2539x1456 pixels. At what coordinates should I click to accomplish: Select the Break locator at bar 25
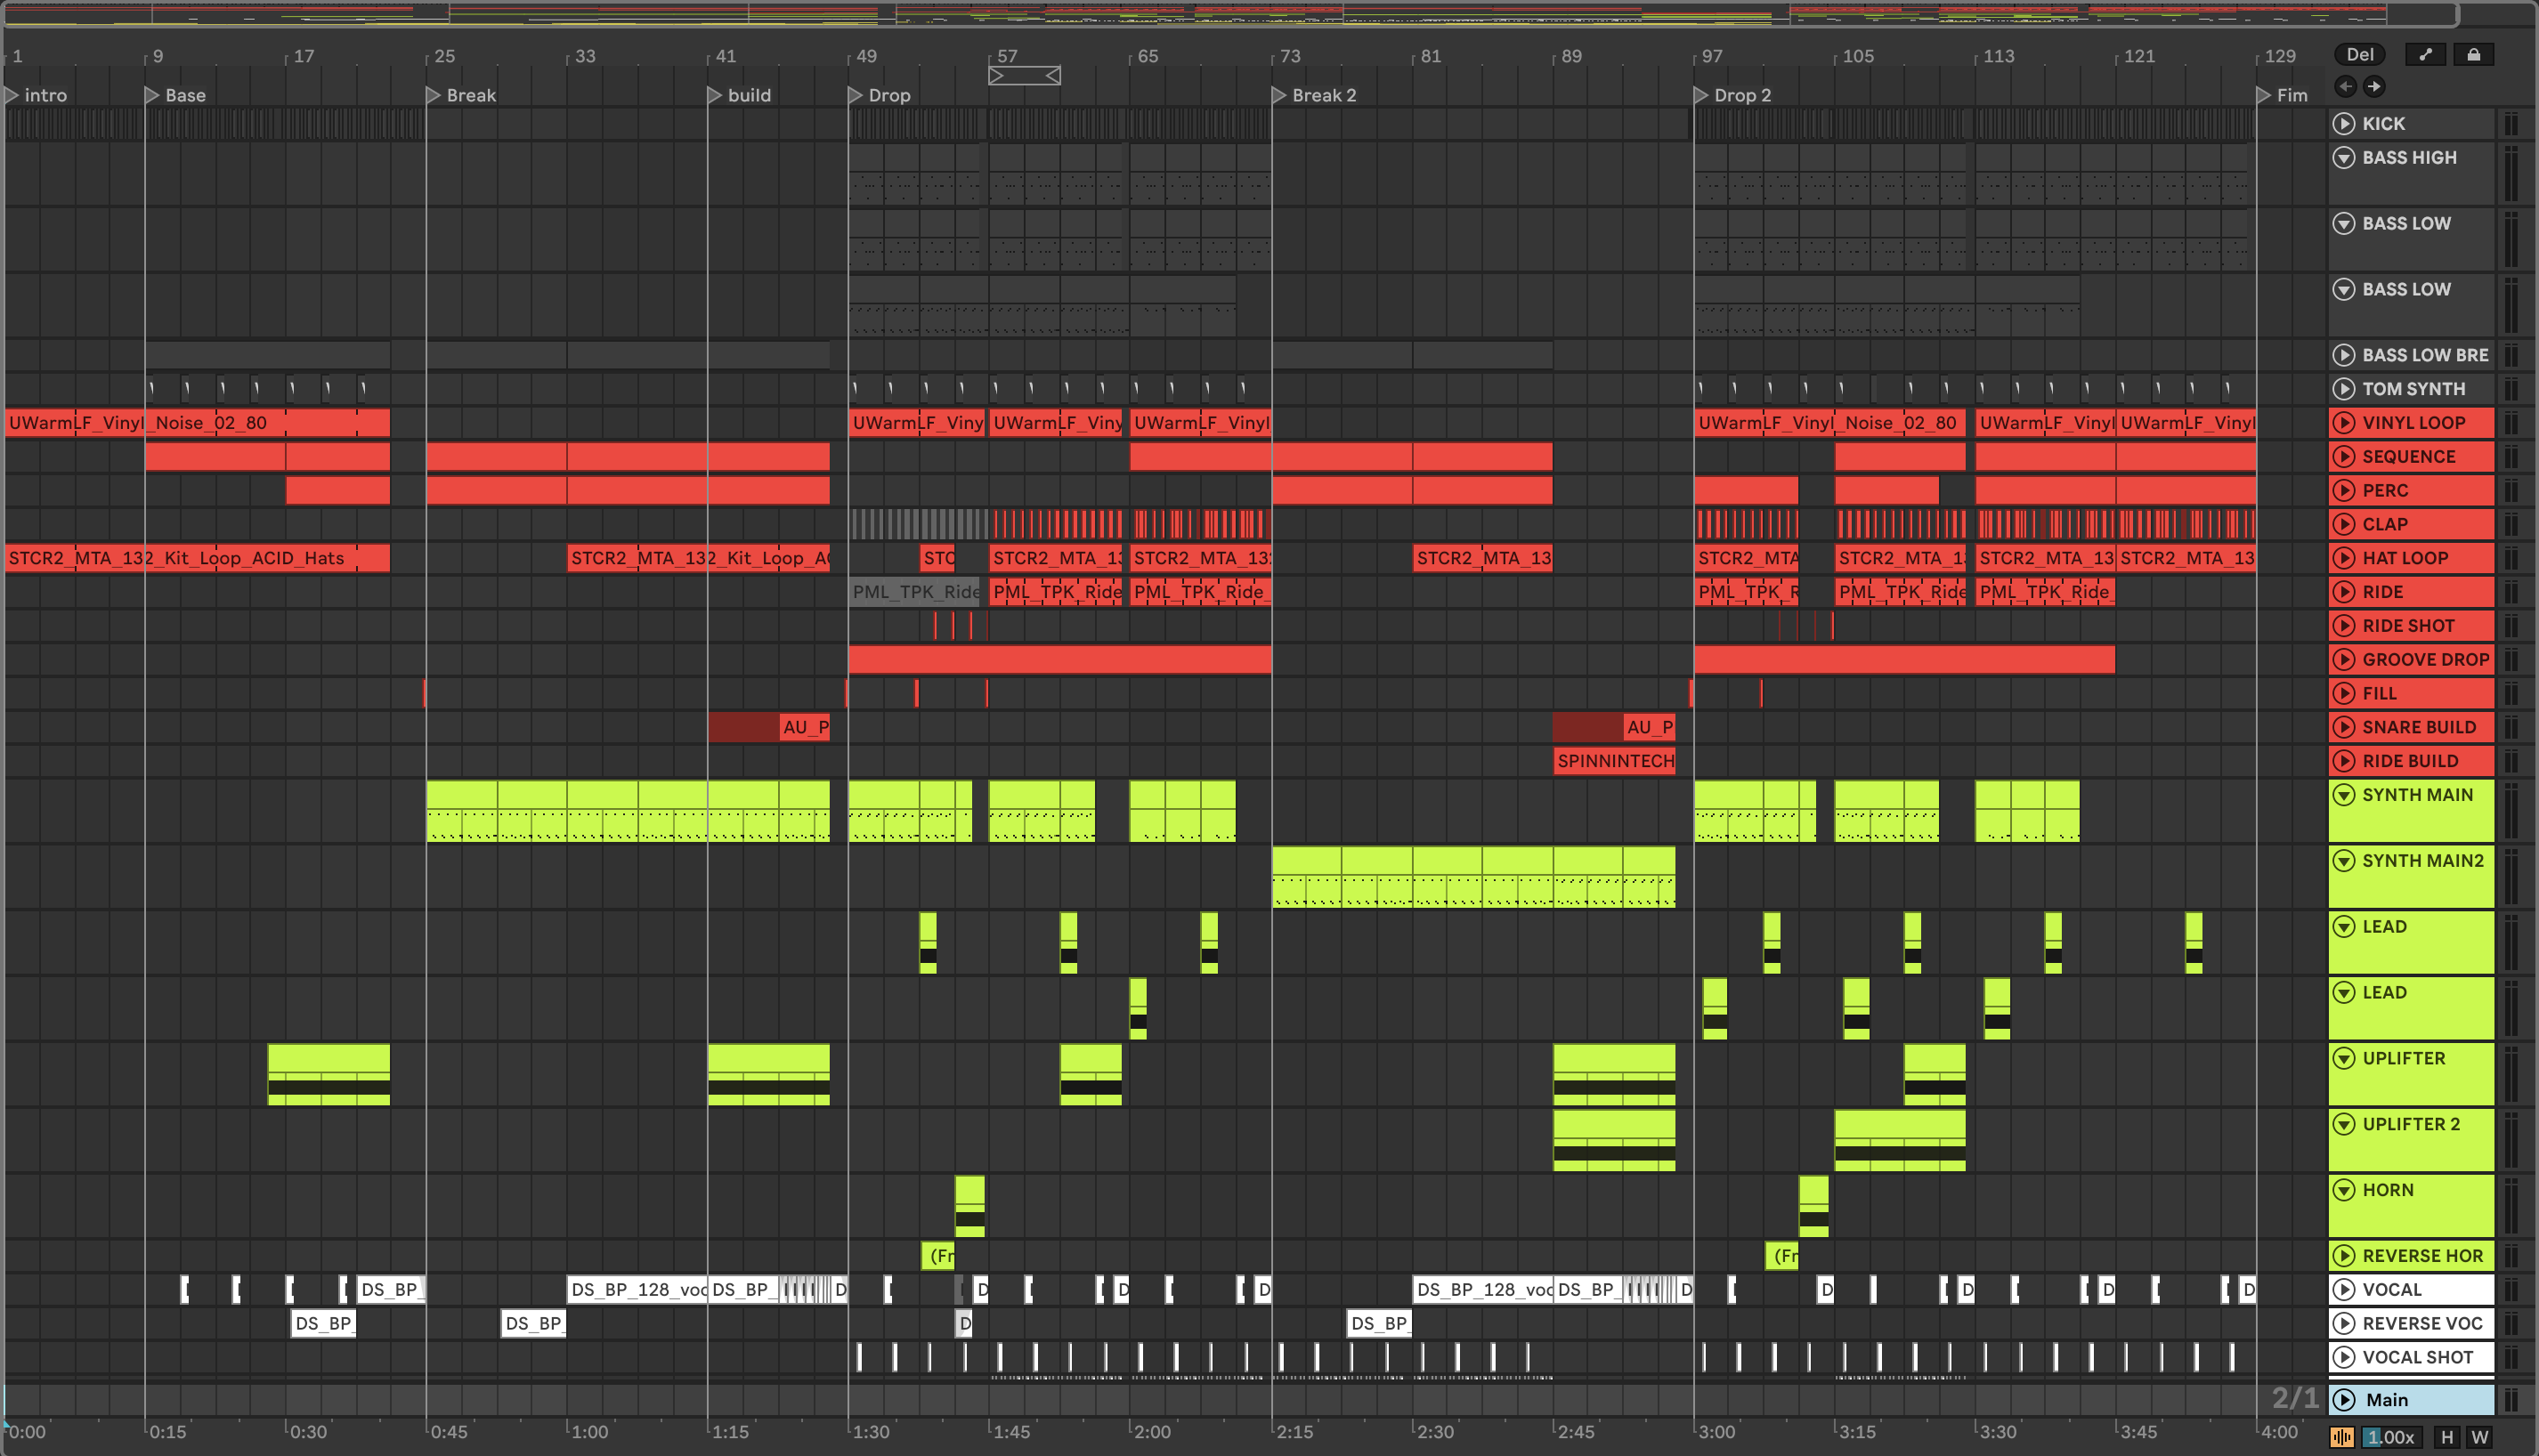462,95
